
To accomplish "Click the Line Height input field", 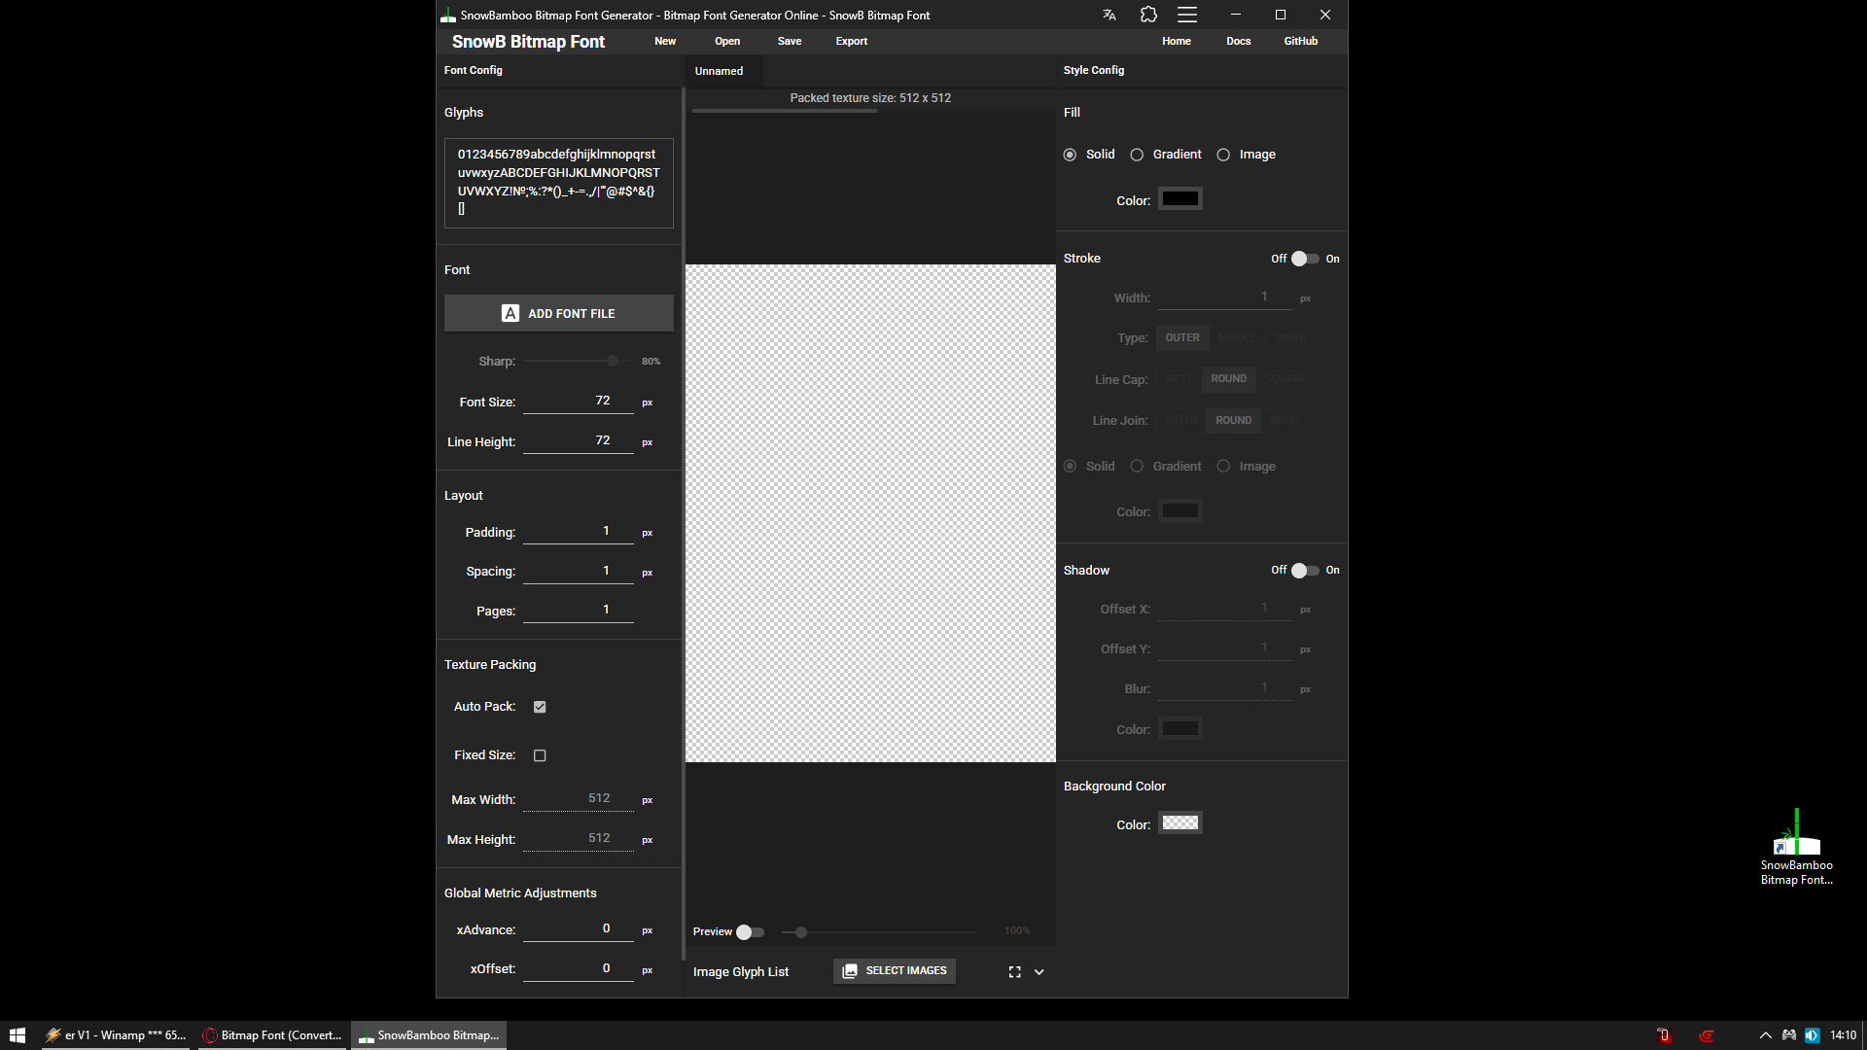I will (x=579, y=441).
